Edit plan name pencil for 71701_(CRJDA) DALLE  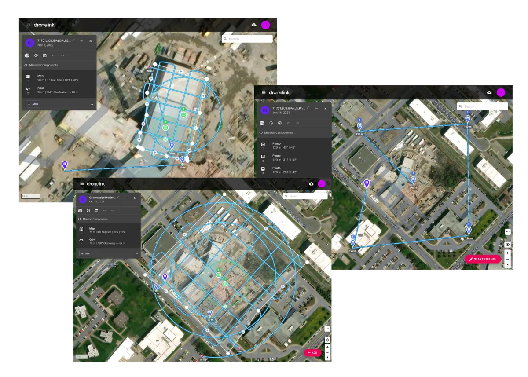[x=73, y=40]
